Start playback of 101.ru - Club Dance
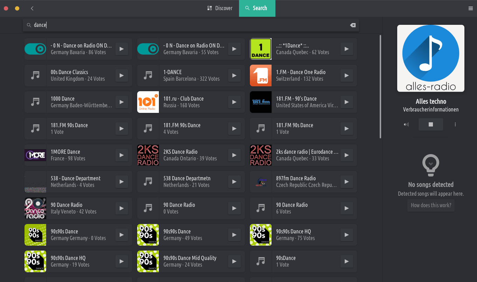Viewport: 477px width, 282px height. click(234, 102)
